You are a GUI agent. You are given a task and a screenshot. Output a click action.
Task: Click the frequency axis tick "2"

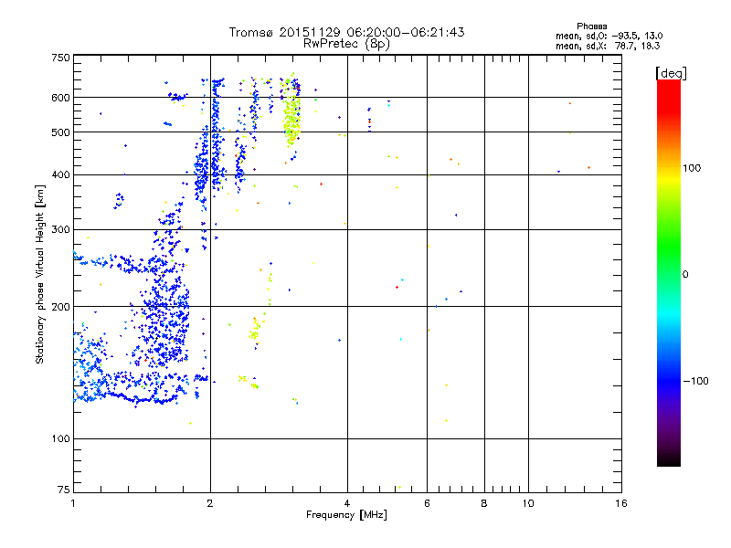210,503
